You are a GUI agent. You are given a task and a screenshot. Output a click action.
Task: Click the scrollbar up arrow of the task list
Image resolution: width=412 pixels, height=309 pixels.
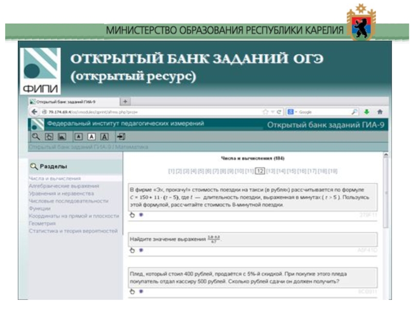click(386, 156)
